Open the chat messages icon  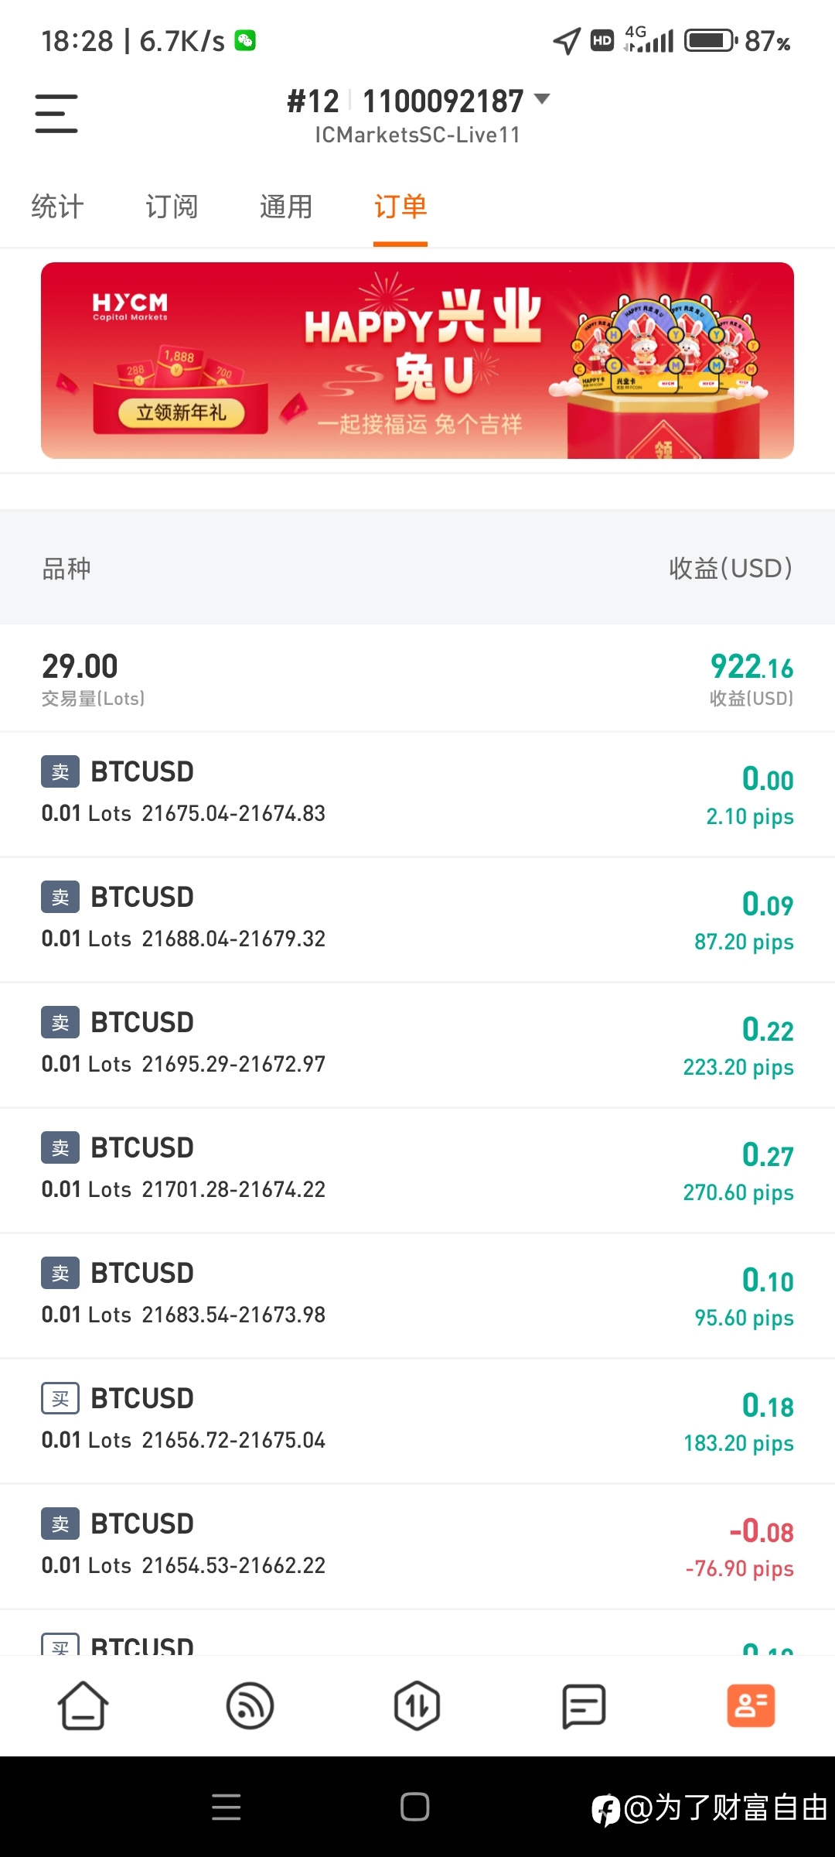click(x=584, y=1705)
